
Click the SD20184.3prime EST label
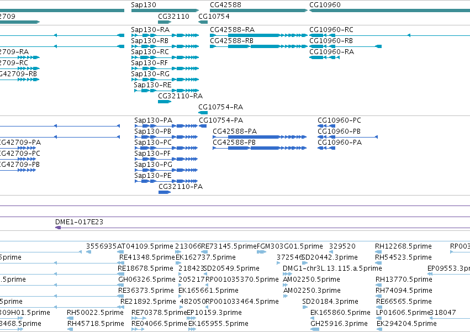click(x=330, y=302)
